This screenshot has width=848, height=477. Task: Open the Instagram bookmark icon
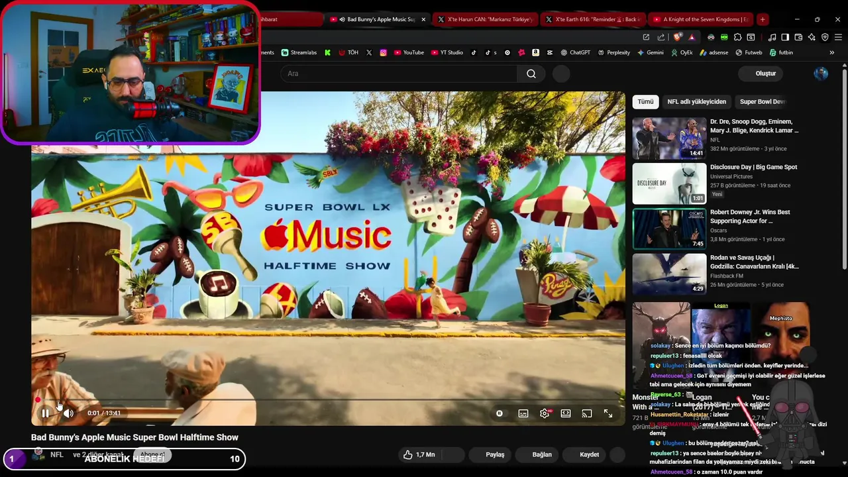383,52
